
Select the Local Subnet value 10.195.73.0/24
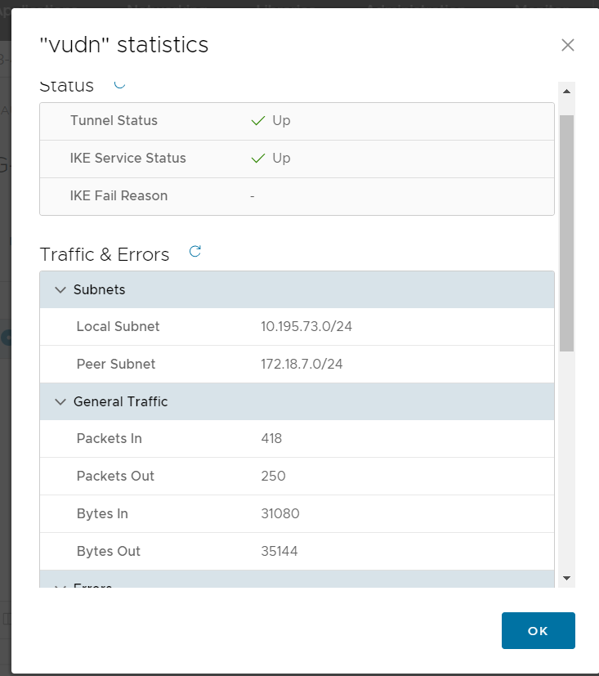coord(306,327)
